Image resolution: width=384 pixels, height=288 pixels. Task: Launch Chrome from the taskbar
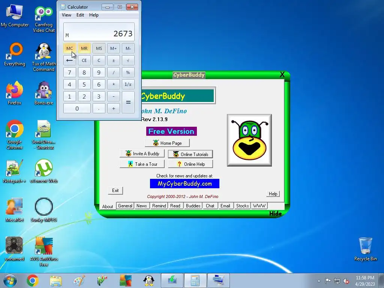point(32,280)
